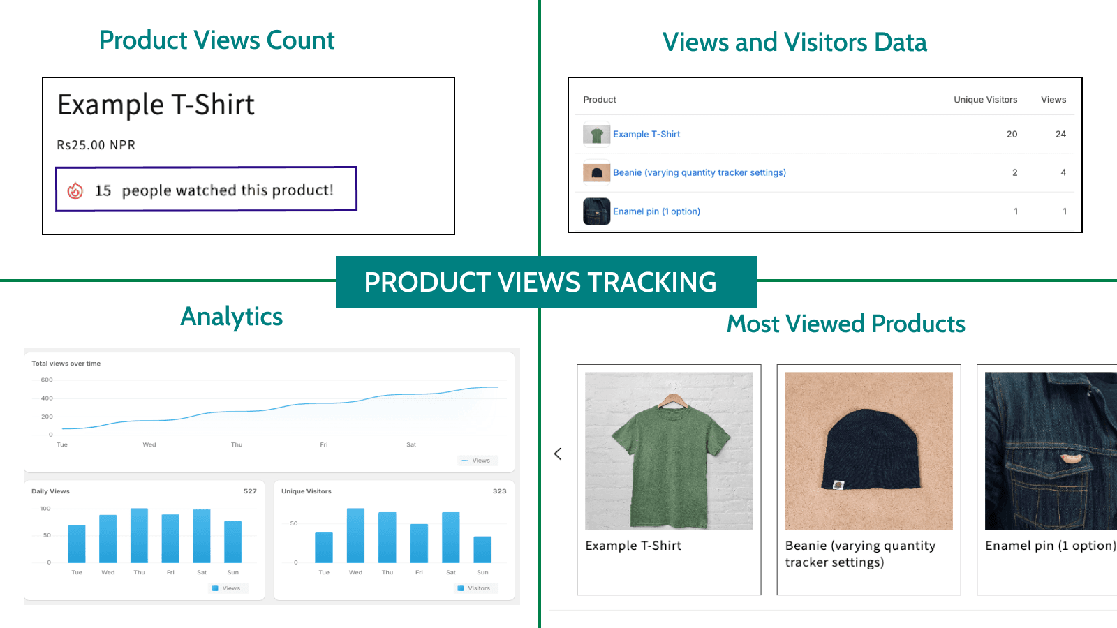The image size is (1117, 628).
Task: Click the Example T-Shirt product thumbnail icon
Action: pyautogui.click(x=596, y=134)
